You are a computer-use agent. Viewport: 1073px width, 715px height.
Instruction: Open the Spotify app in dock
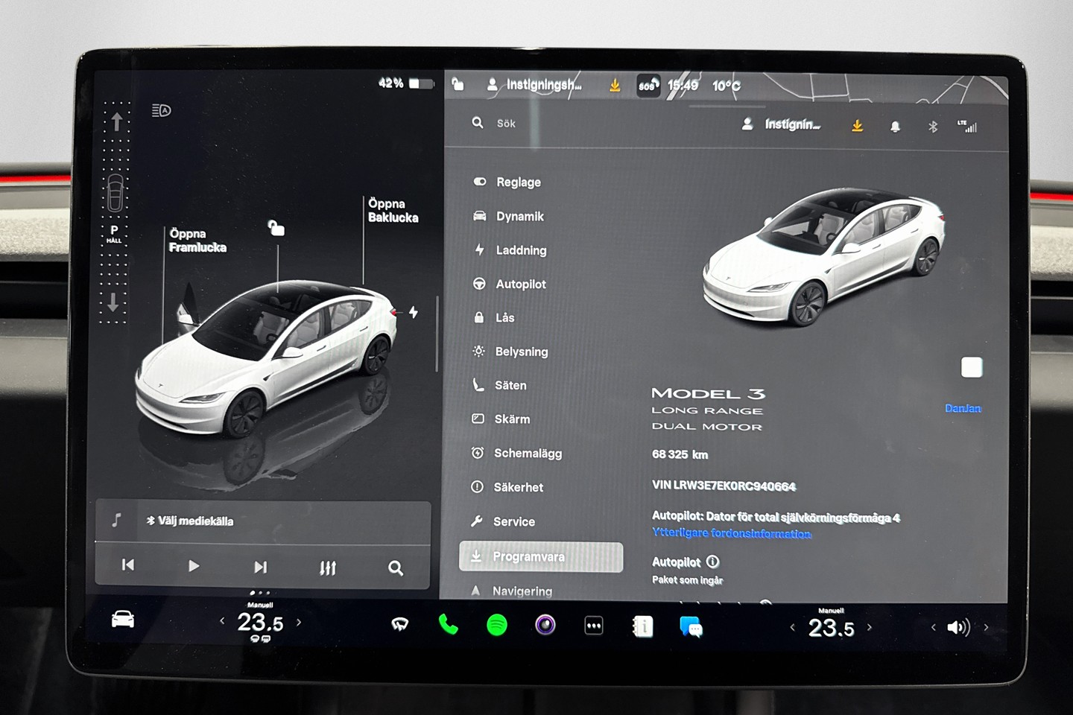496,625
